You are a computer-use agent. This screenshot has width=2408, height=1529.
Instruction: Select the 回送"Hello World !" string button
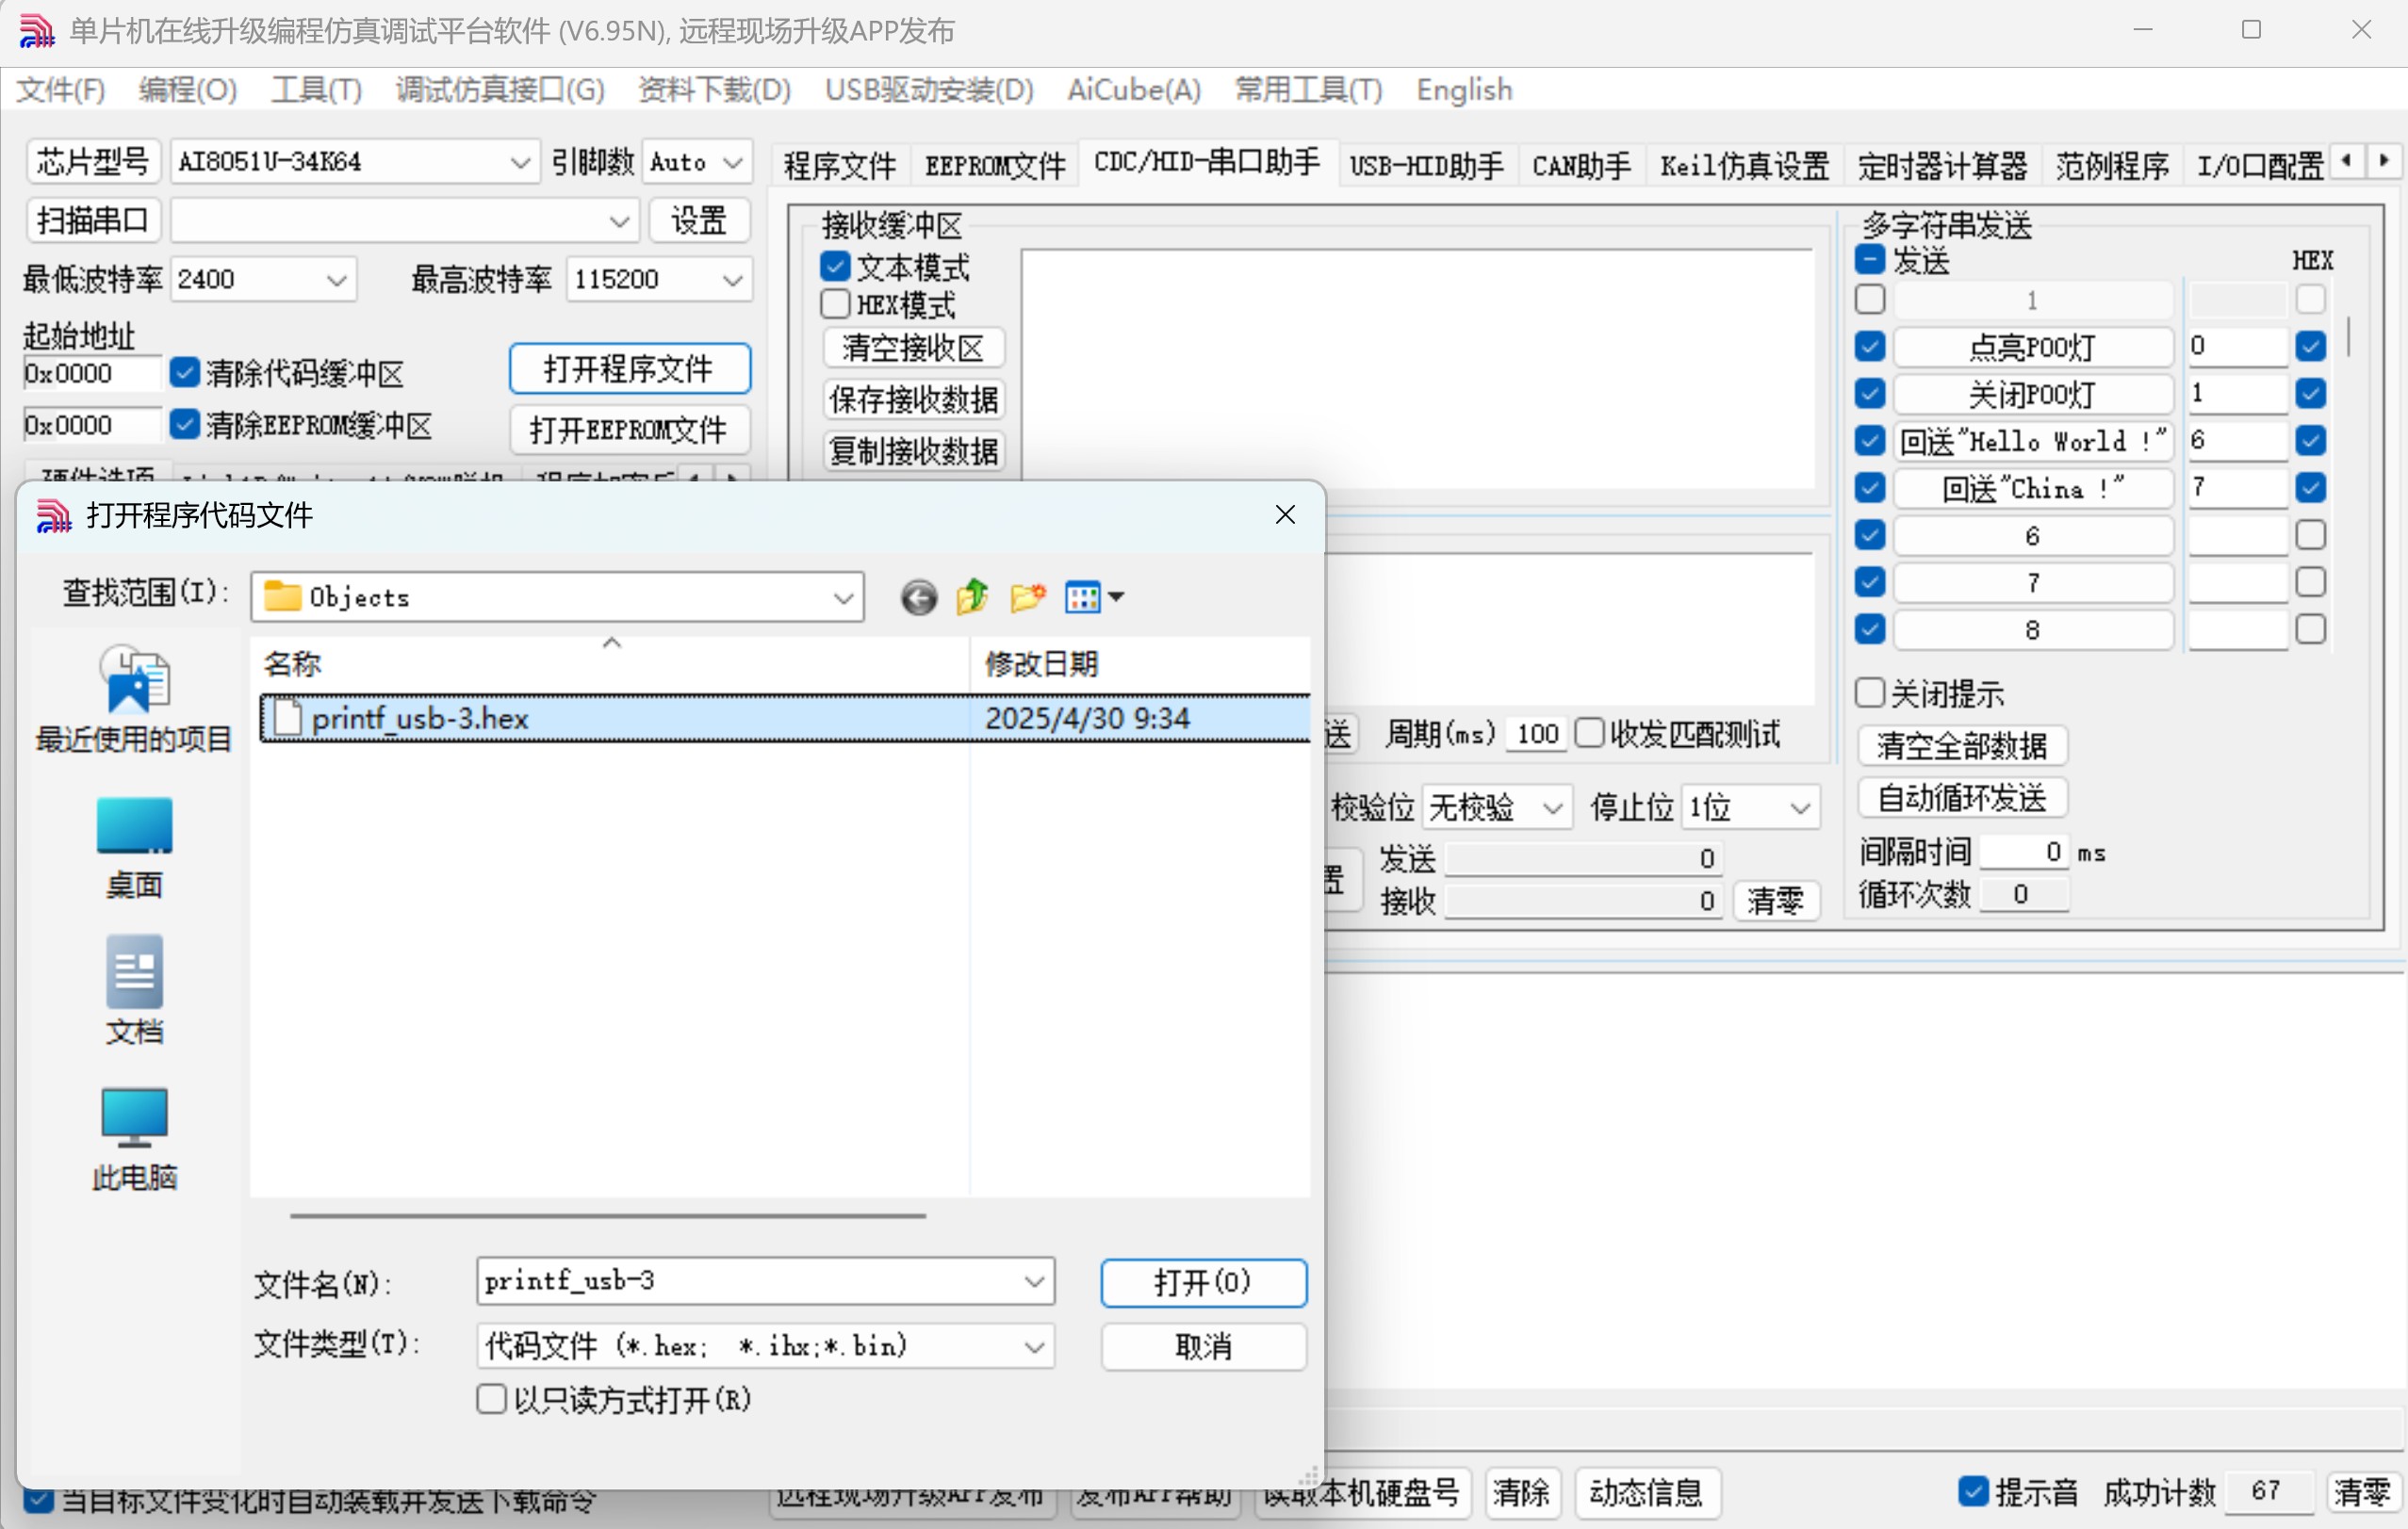[2033, 441]
